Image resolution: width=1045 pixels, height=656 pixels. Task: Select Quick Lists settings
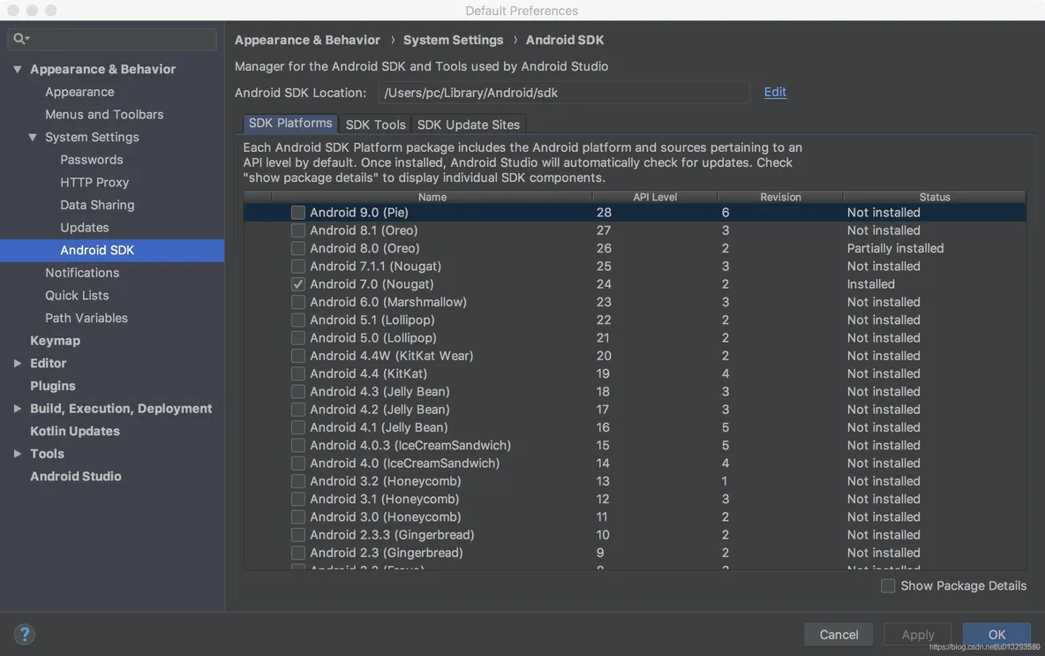point(77,296)
